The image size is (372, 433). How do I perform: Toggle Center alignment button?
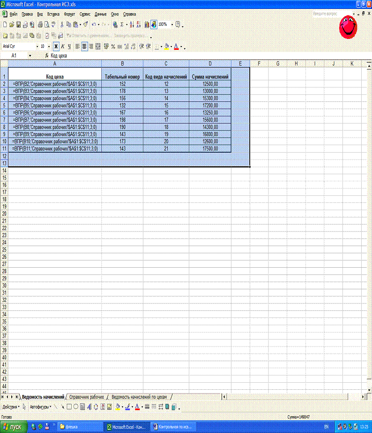(x=84, y=46)
